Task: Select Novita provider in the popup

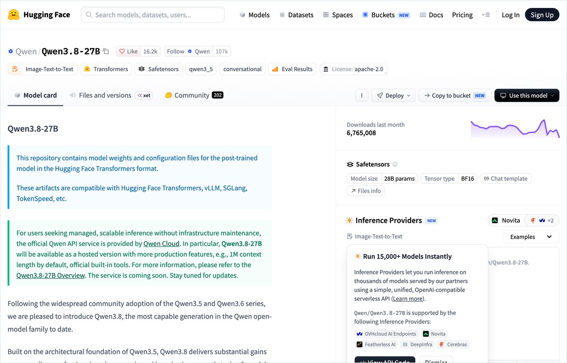Action: click(435, 334)
